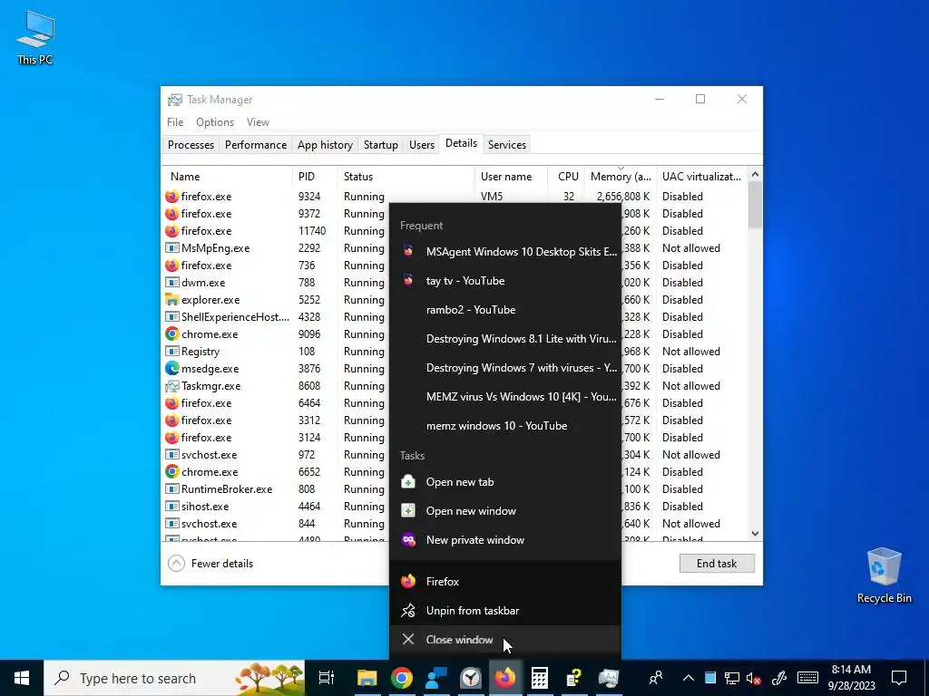Sort by the CPU column header
The height and width of the screenshot is (696, 929).
click(x=567, y=177)
